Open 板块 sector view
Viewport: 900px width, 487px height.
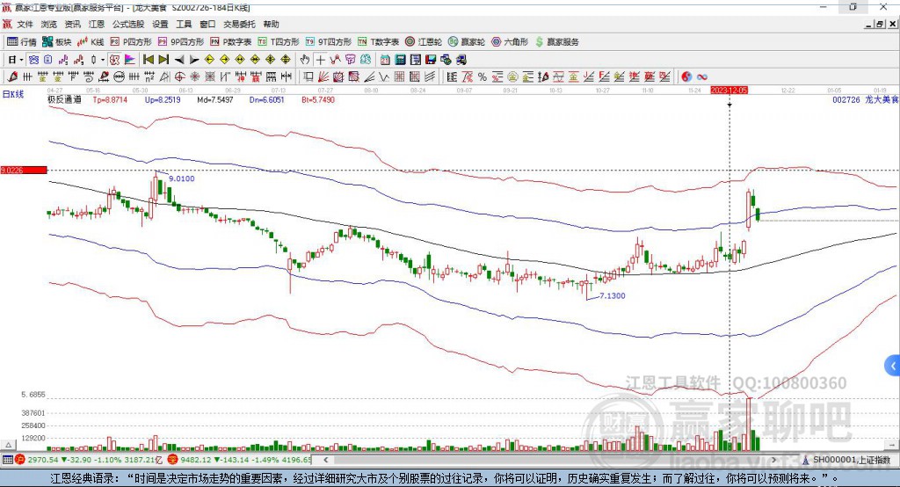57,42
